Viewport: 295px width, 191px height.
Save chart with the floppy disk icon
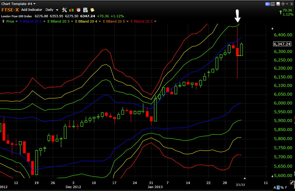point(278,4)
